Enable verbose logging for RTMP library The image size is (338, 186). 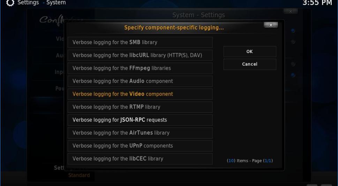[140, 107]
